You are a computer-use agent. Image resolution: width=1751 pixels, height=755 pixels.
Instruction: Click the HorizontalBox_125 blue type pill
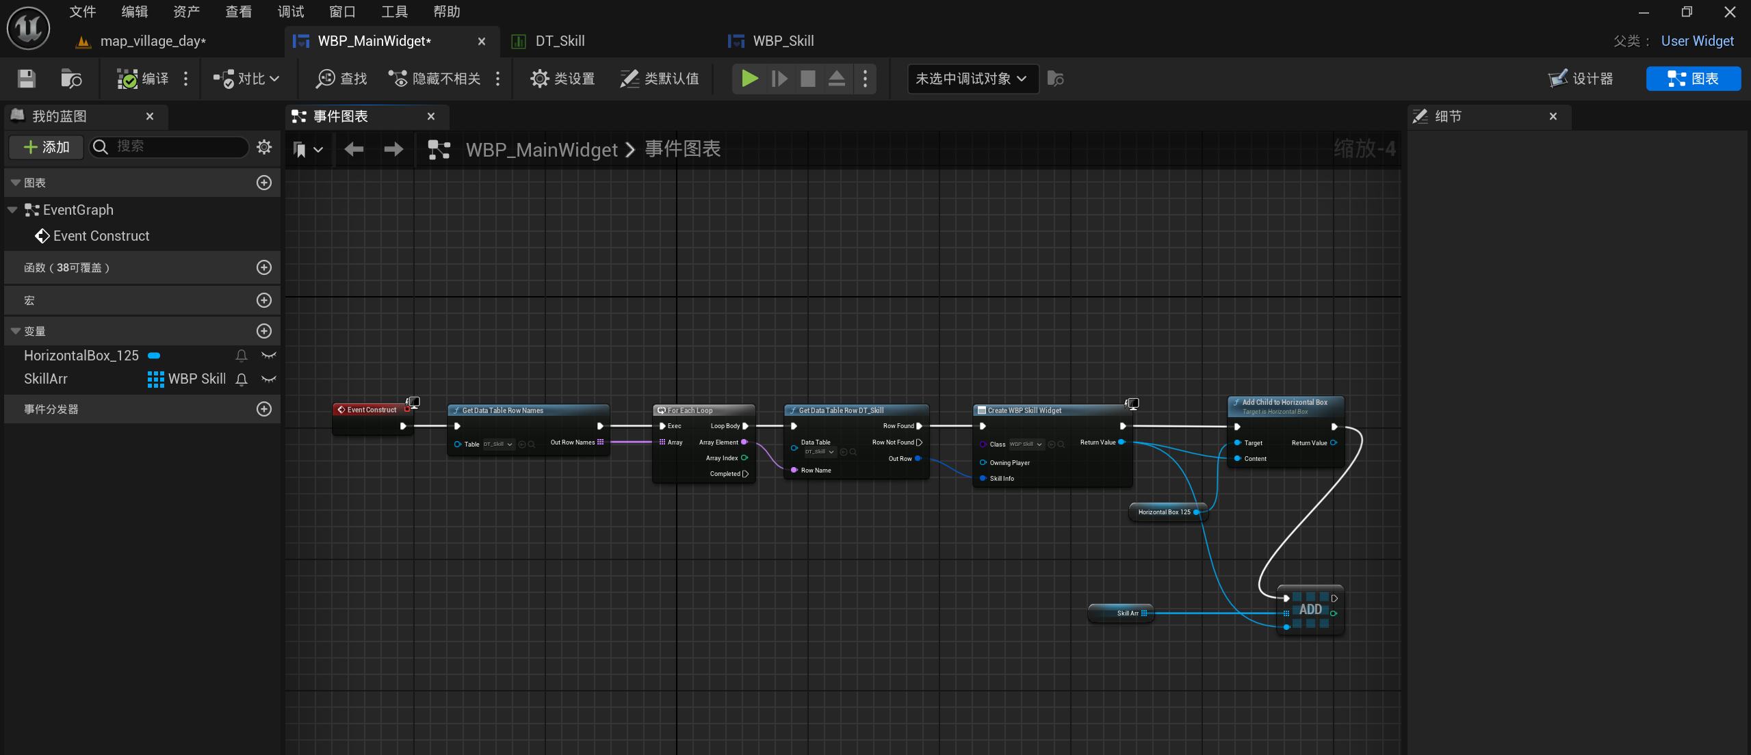pyautogui.click(x=154, y=356)
